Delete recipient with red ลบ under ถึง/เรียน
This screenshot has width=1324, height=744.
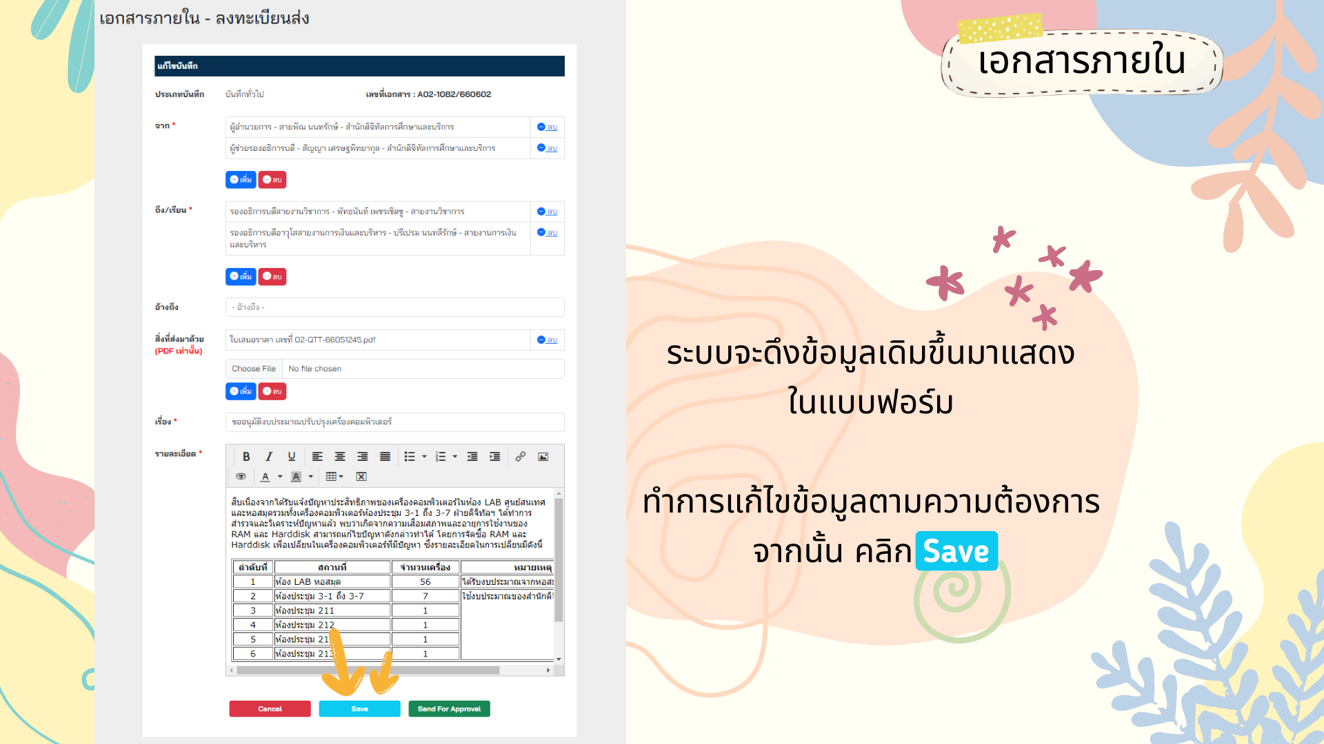tap(272, 277)
